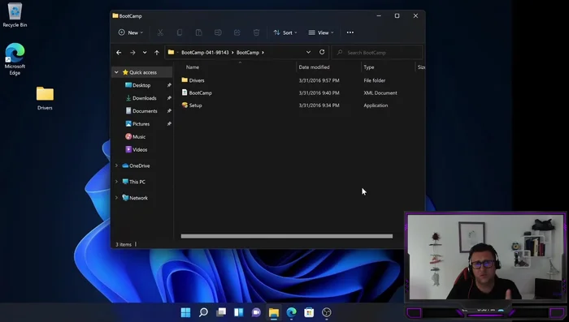Open Music in navigation pane

[139, 137]
